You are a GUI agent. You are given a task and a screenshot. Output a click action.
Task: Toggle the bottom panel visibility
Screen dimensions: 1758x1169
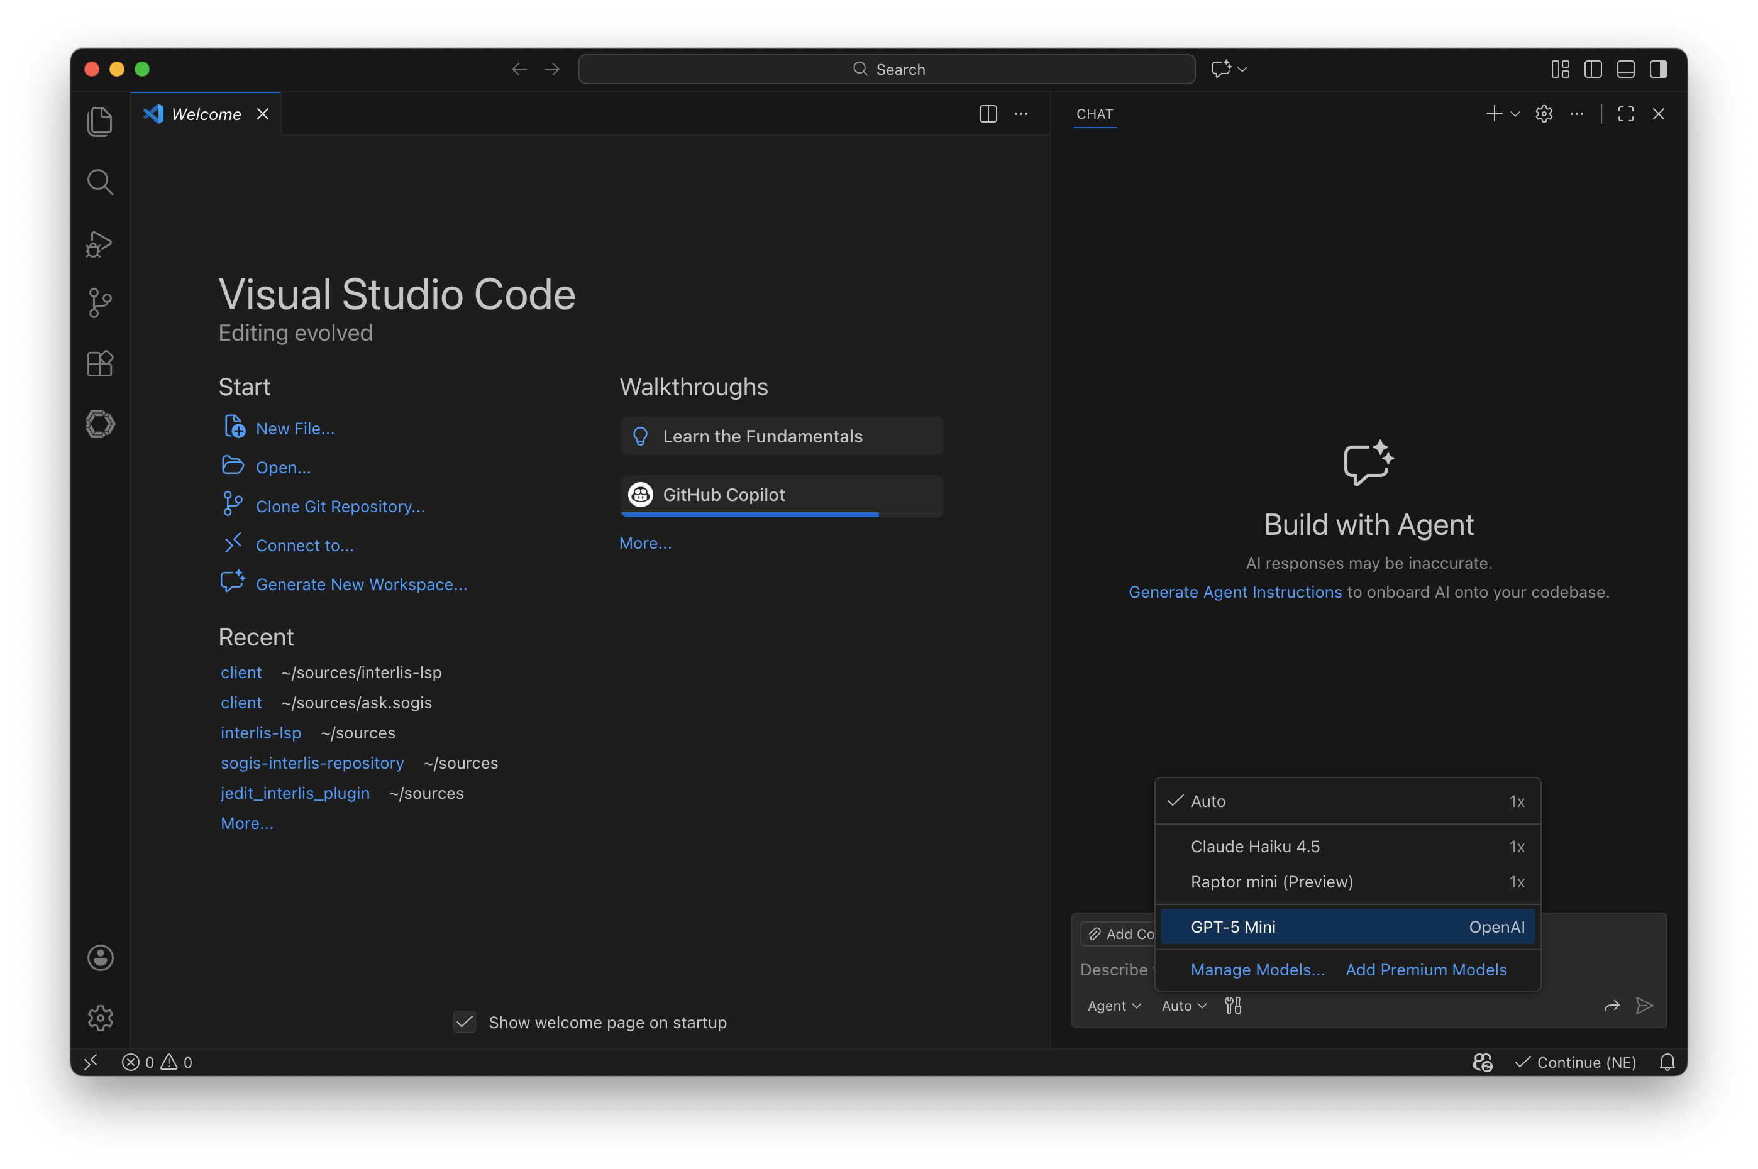[x=1625, y=69]
